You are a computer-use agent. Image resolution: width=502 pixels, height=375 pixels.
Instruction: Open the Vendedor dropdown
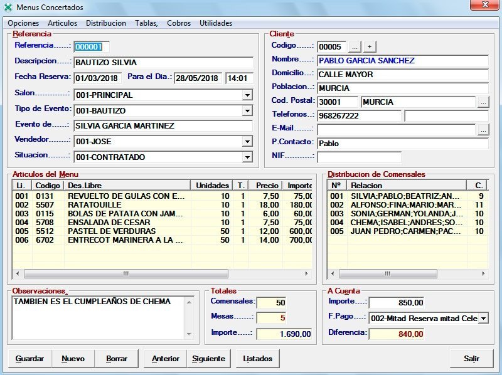tap(247, 142)
